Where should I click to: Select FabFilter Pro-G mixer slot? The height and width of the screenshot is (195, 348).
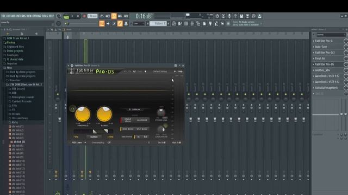[x=324, y=41]
